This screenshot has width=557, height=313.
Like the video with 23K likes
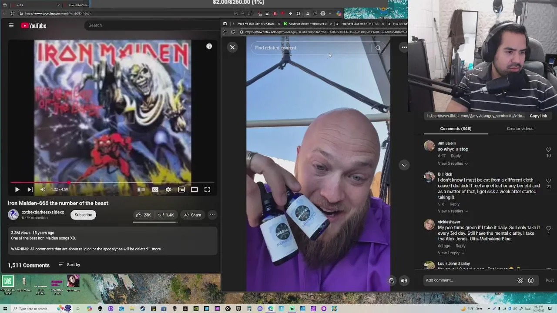143,215
